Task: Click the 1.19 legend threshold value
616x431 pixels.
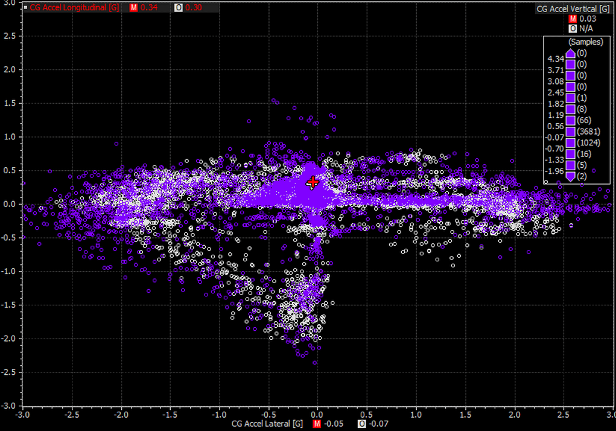Action: click(x=556, y=115)
